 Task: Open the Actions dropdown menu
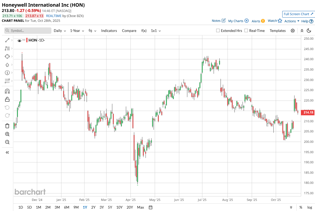292,21
